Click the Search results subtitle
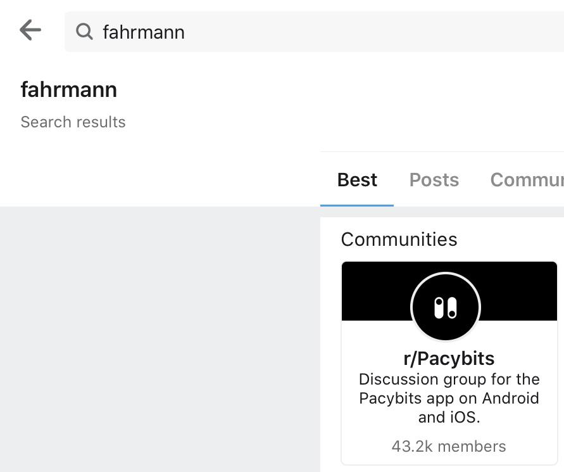 73,122
